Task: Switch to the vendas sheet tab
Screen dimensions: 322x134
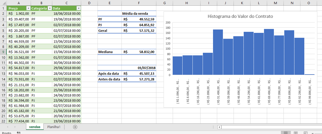Action: 35,127
